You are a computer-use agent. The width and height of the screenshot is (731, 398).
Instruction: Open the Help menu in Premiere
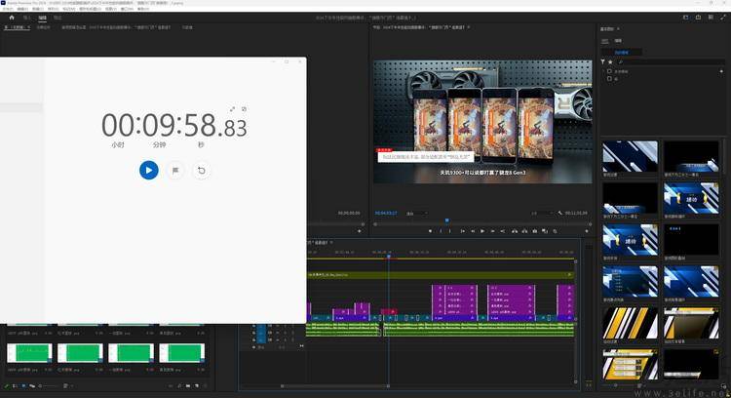click(143, 9)
